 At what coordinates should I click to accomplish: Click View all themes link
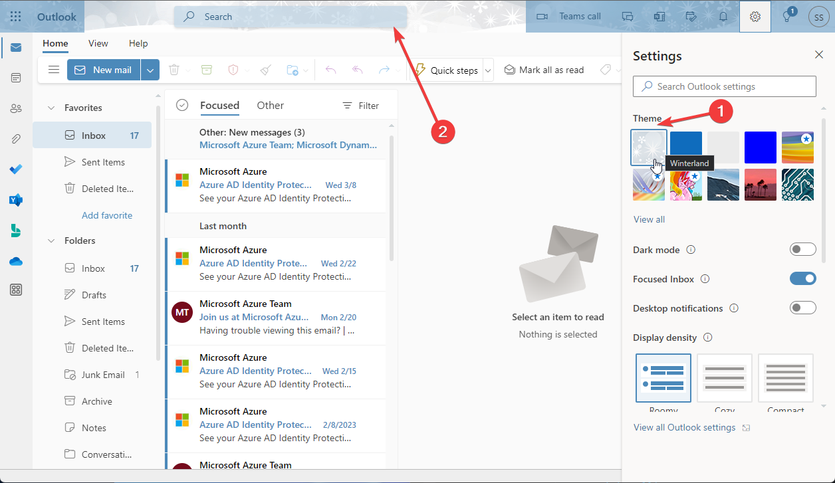pyautogui.click(x=649, y=219)
